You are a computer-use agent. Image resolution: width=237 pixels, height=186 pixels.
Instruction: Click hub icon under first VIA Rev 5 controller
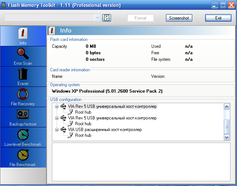click(70, 112)
